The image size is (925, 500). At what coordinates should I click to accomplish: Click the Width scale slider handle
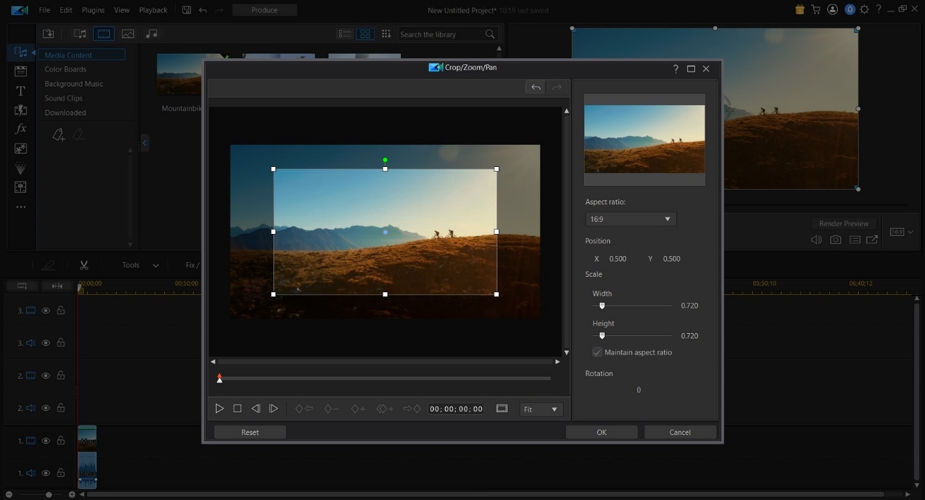(602, 306)
